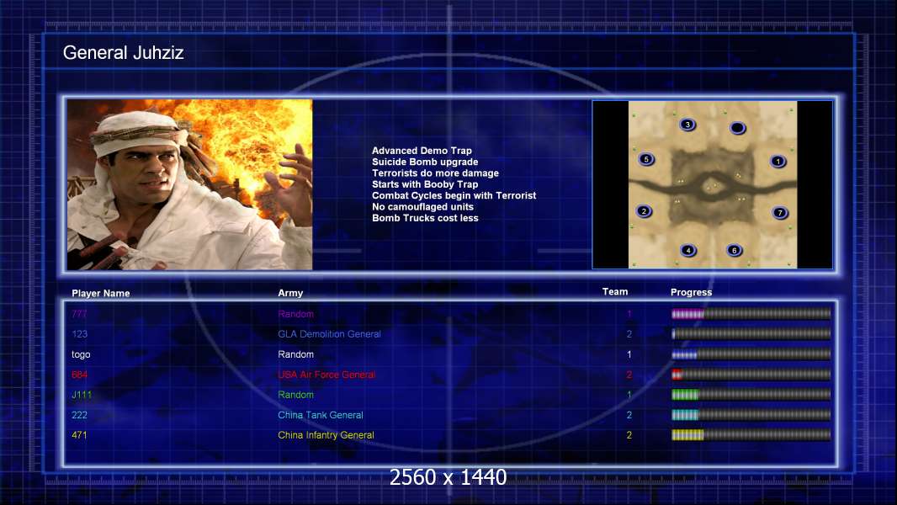Image resolution: width=897 pixels, height=505 pixels.
Task: Click the Team column header
Action: (615, 292)
